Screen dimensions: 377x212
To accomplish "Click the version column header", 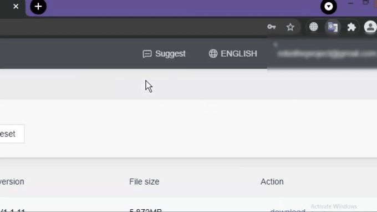I will tap(12, 181).
